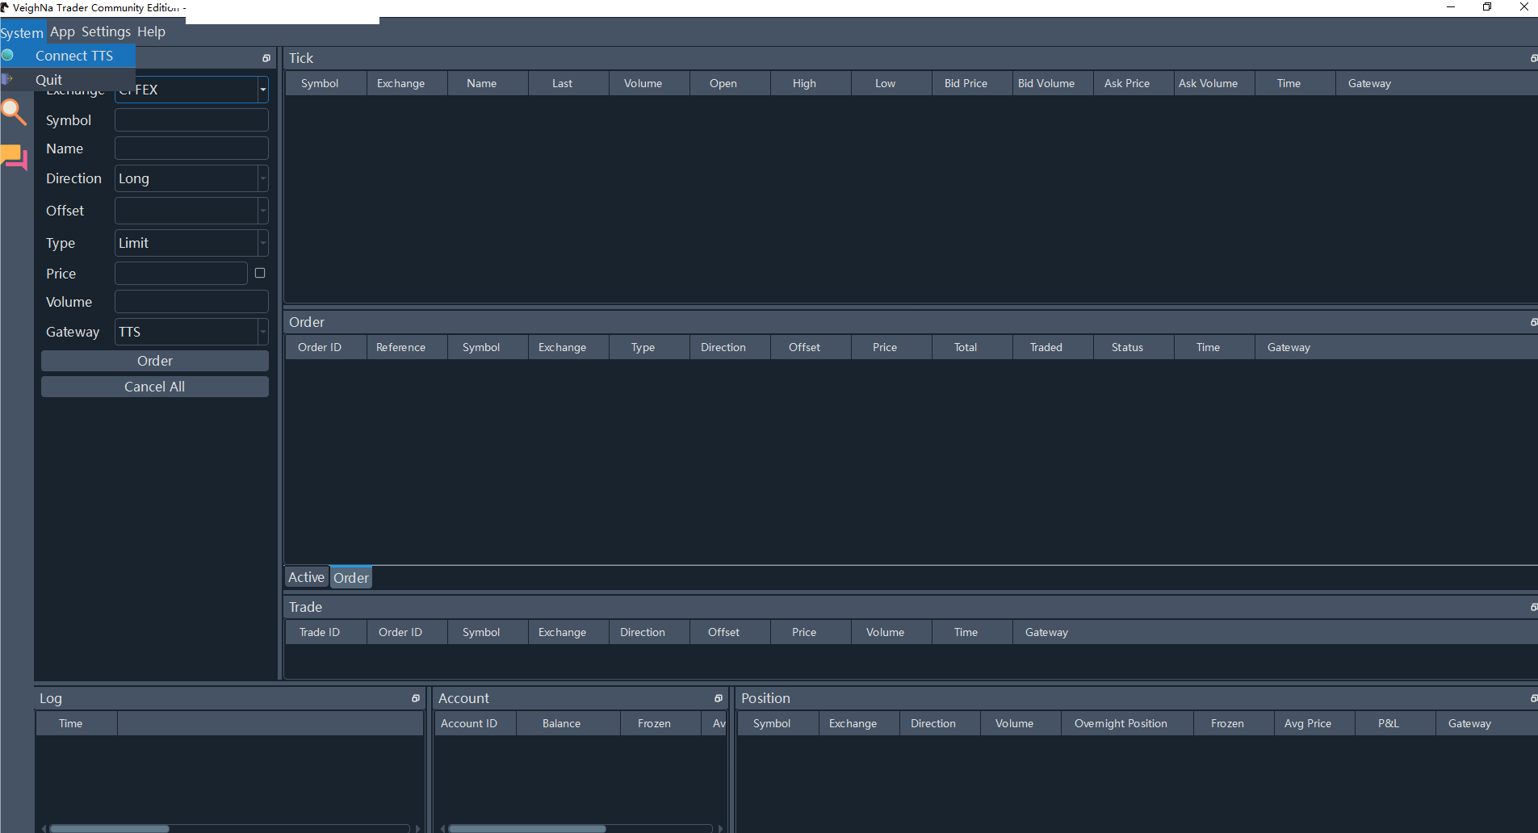Screen dimensions: 1538x833
Task: Expand the Exchange dropdown showing CFFEX
Action: point(263,90)
